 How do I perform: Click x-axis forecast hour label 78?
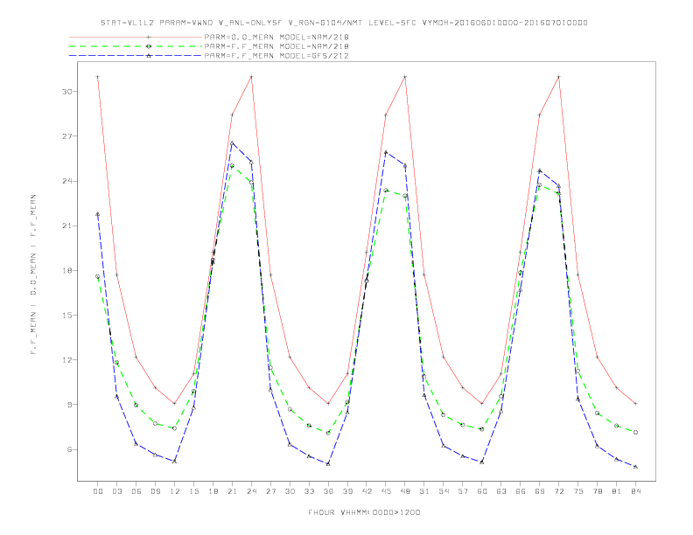click(598, 491)
